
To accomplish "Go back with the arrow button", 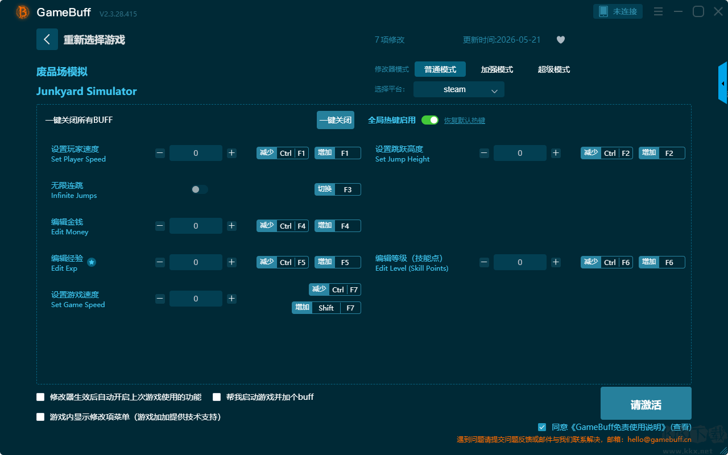I will point(47,39).
